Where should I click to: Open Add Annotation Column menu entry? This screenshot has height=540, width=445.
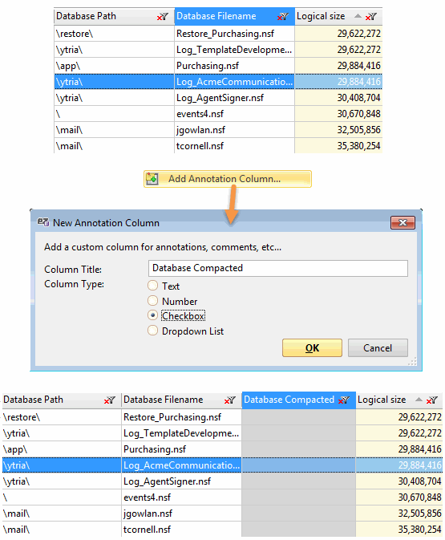coord(228,179)
